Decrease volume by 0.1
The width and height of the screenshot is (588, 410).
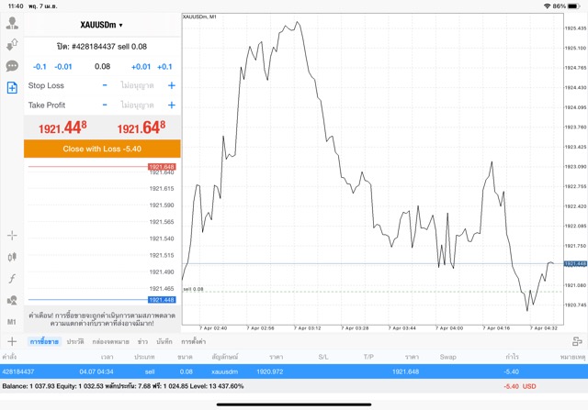click(40, 67)
